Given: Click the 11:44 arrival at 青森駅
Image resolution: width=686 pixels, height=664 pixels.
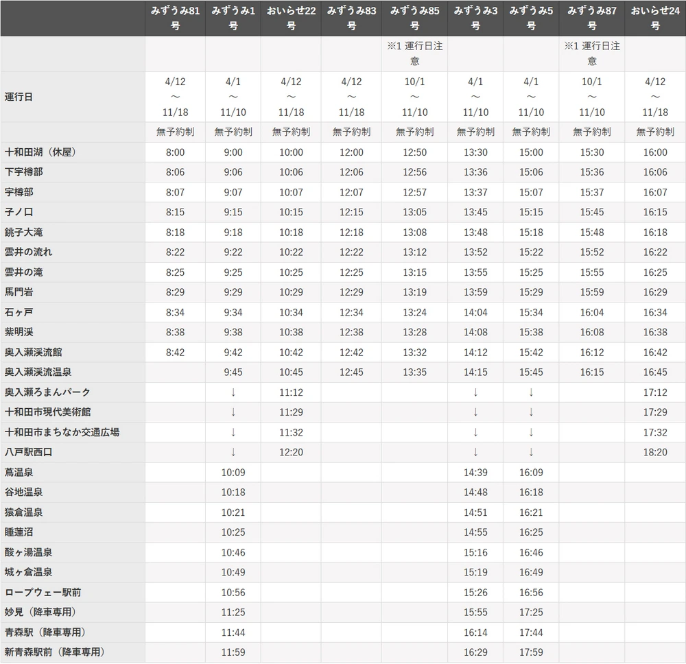Looking at the screenshot, I should (x=233, y=632).
